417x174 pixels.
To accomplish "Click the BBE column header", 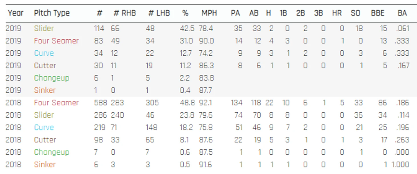I will (378, 13).
